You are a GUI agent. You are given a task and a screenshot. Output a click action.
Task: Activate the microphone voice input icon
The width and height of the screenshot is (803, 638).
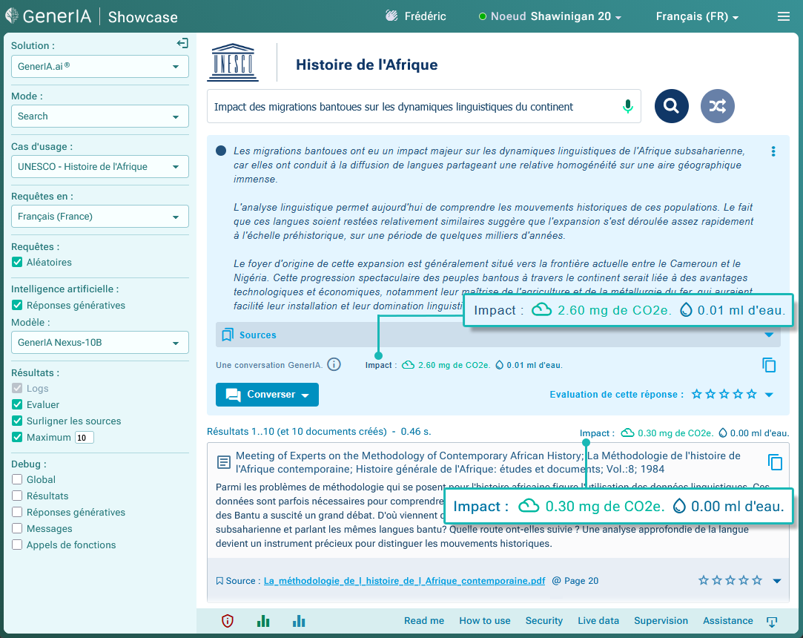[628, 107]
